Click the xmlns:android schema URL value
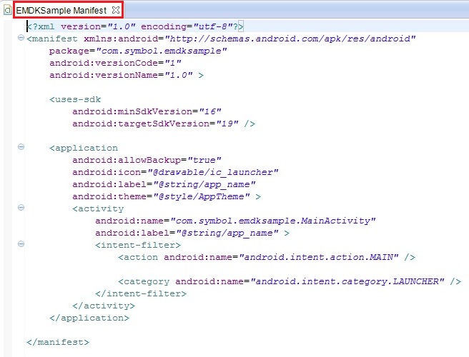 [x=290, y=39]
